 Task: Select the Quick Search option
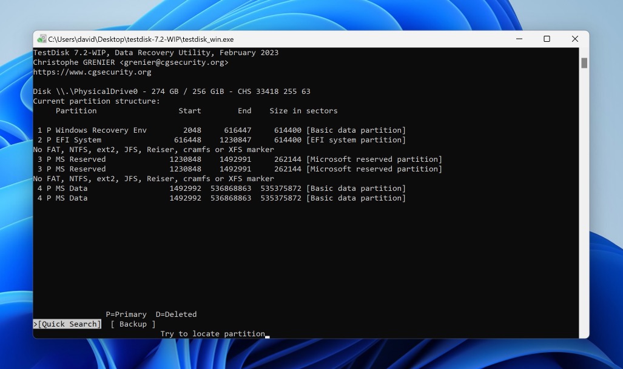pos(67,324)
